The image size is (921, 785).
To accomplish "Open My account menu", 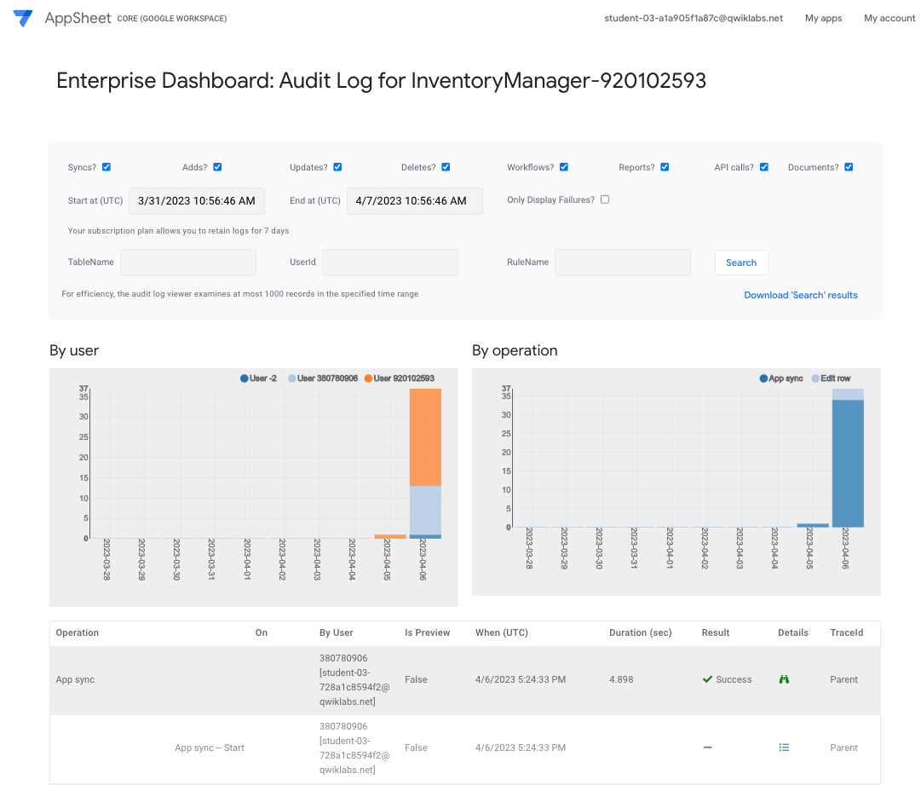I will click(x=889, y=18).
